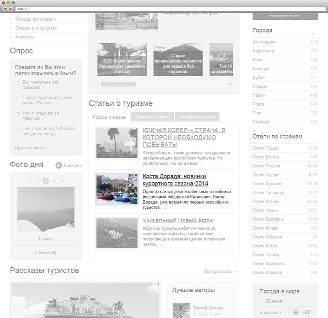328x318 pixels.
Task: Switch to the Города и страны tab
Action: click(109, 117)
